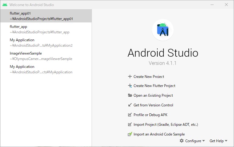The image size is (234, 147).
Task: Open recent project ImageViewerSample
Action: coord(46,56)
